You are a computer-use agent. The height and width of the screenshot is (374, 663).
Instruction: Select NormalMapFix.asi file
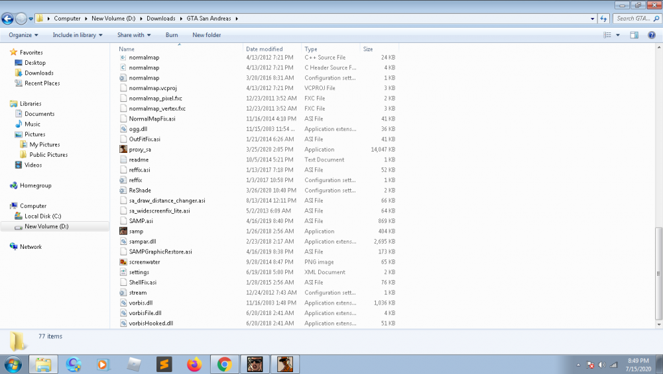152,119
